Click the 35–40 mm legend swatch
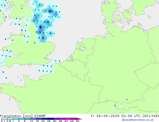 click(62, 119)
